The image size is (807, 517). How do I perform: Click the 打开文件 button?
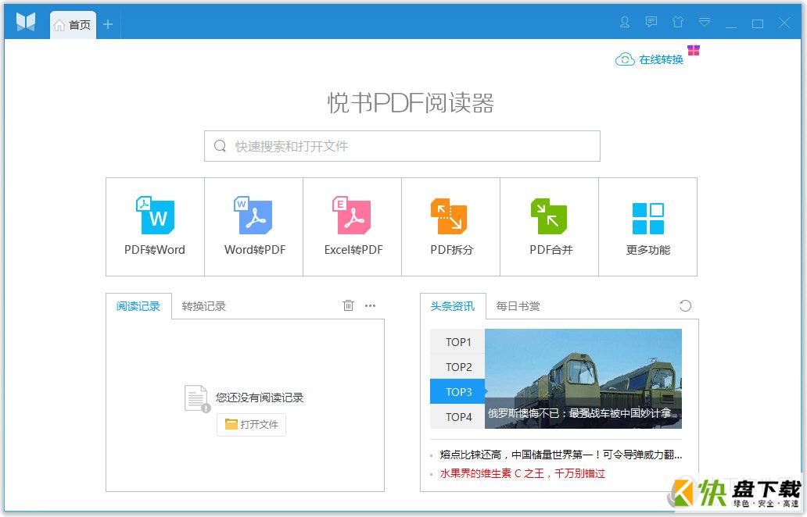251,425
